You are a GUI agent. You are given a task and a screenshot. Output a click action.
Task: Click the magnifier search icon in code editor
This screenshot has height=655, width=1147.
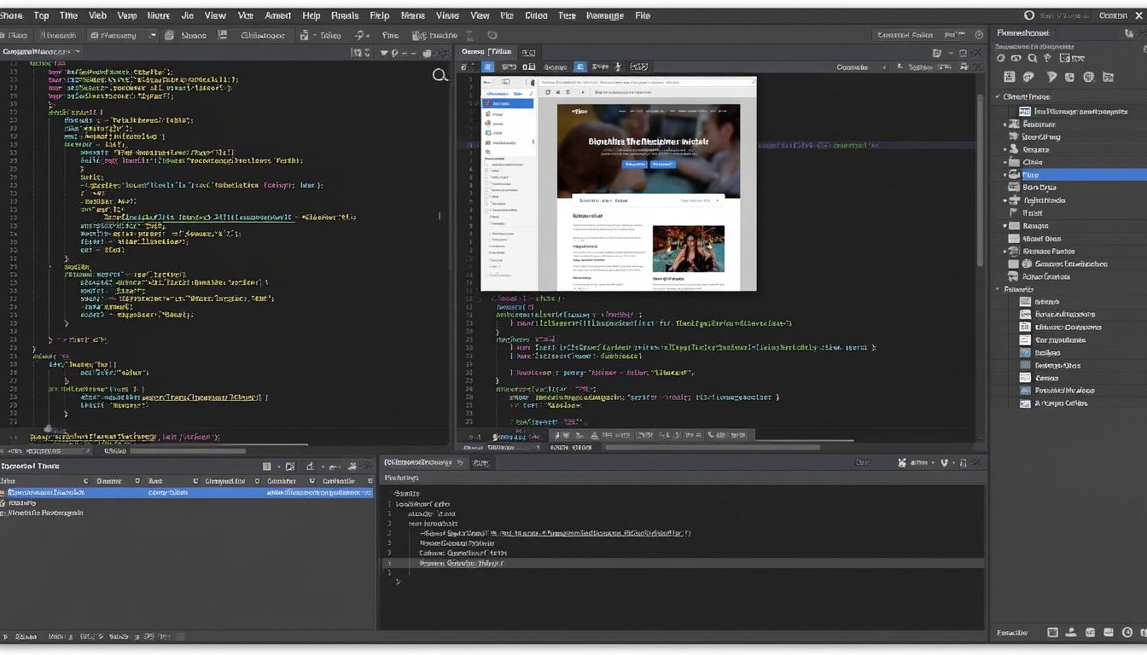[x=440, y=75]
